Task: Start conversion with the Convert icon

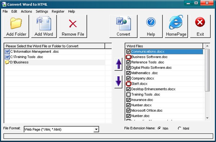Action: click(x=123, y=23)
